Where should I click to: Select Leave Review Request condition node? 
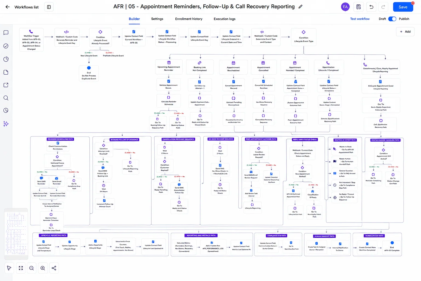259,153
